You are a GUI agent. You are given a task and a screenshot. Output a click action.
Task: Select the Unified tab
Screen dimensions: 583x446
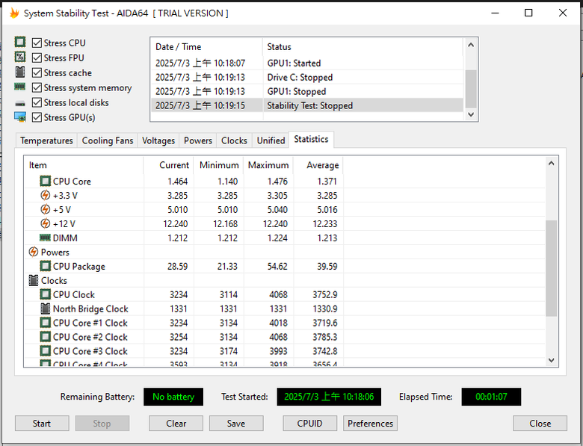click(x=271, y=140)
